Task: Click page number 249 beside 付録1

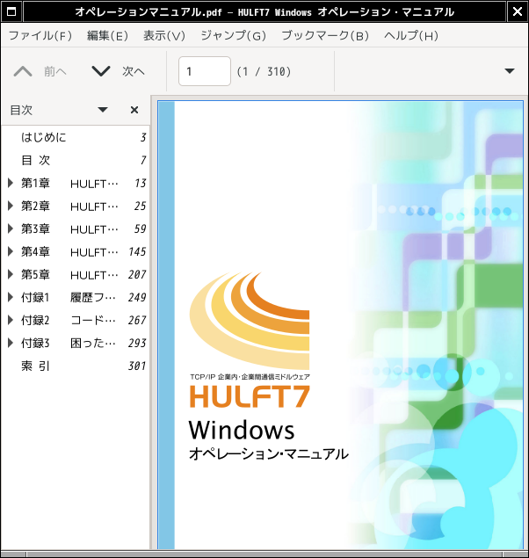Action: pos(137,297)
